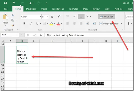Open the Data tab
The width and height of the screenshot is (134, 91).
point(85,9)
